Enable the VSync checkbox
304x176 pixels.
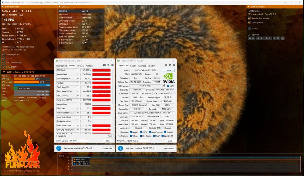249,28
